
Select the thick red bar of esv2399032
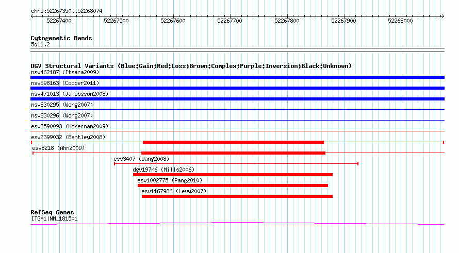pos(233,142)
